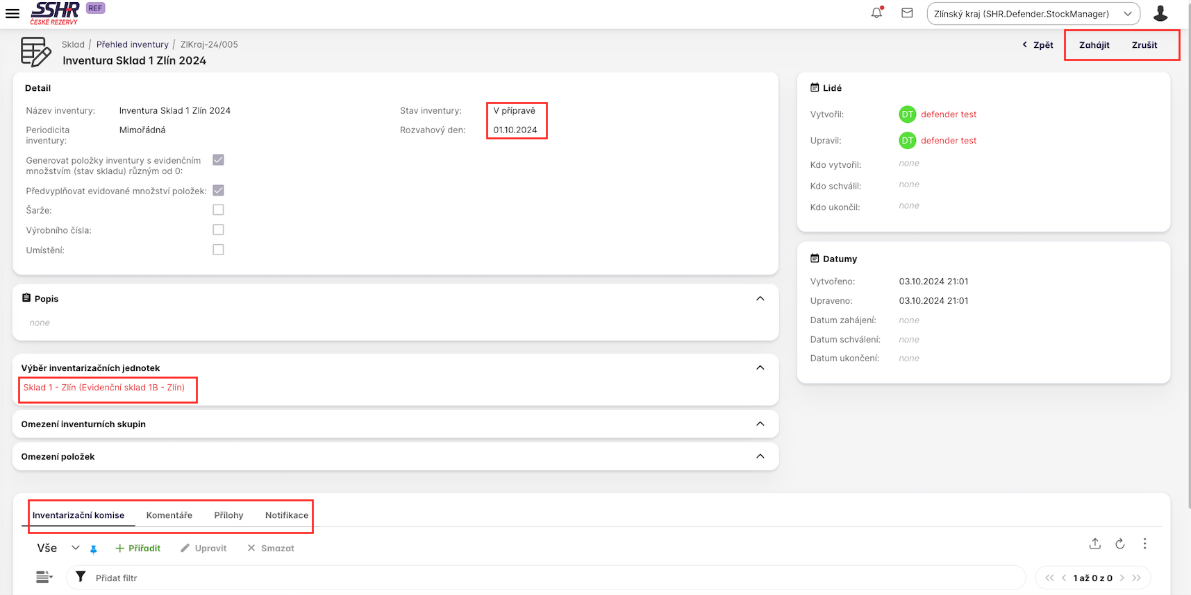Image resolution: width=1191 pixels, height=595 pixels.
Task: Collapse the Popis section
Action: click(x=760, y=299)
